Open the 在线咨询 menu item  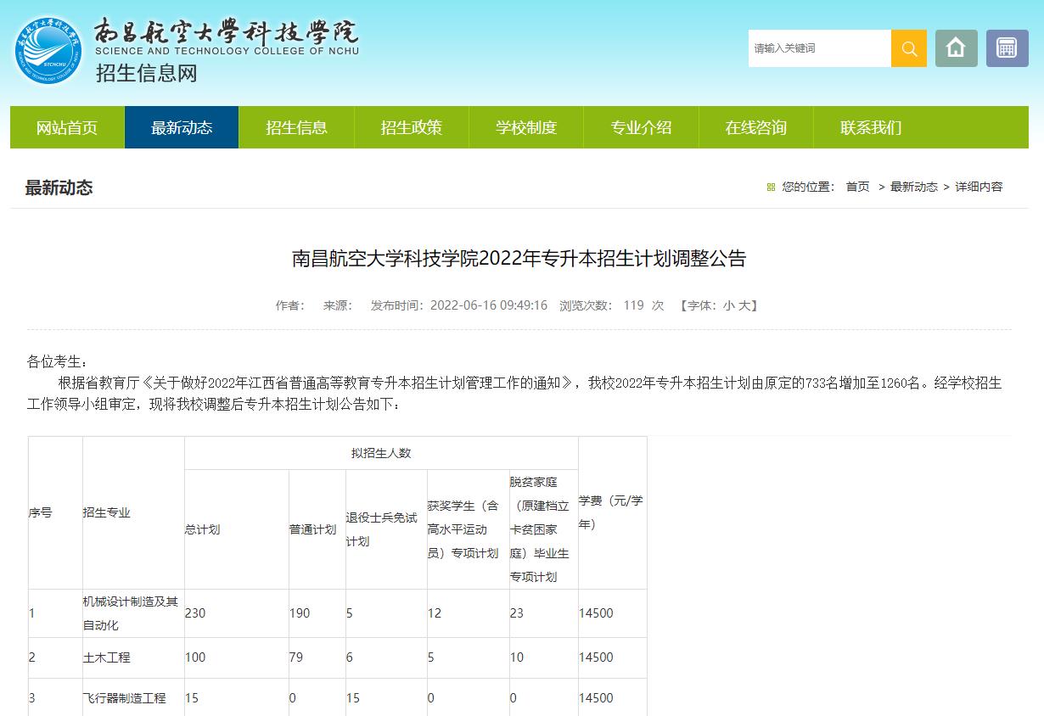(756, 127)
